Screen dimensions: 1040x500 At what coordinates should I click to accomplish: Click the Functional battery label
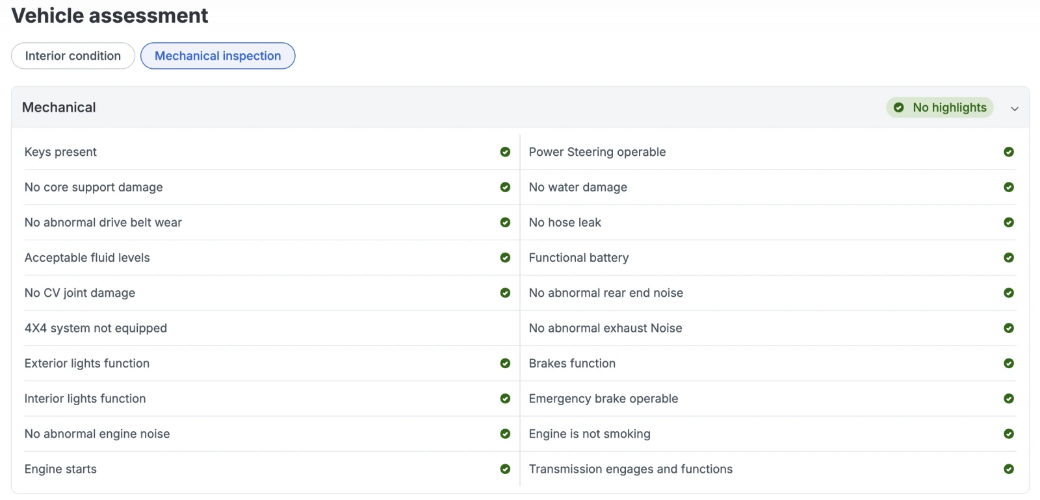coord(578,258)
